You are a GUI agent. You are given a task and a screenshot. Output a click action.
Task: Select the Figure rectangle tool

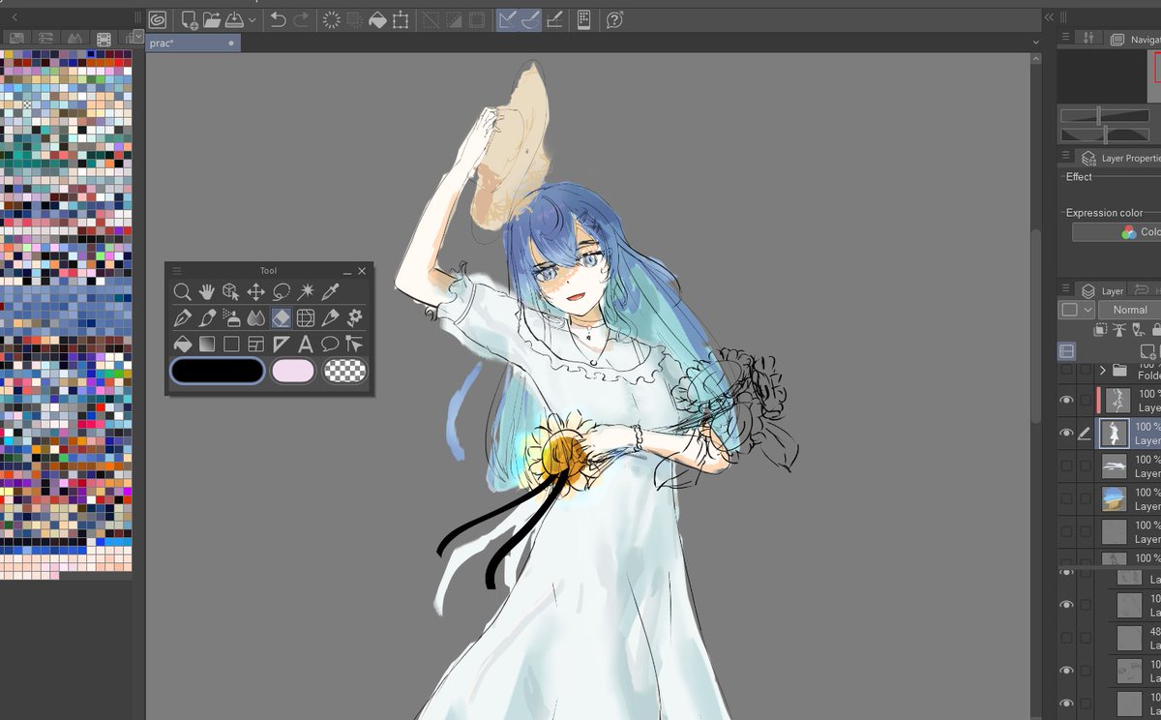tap(231, 344)
